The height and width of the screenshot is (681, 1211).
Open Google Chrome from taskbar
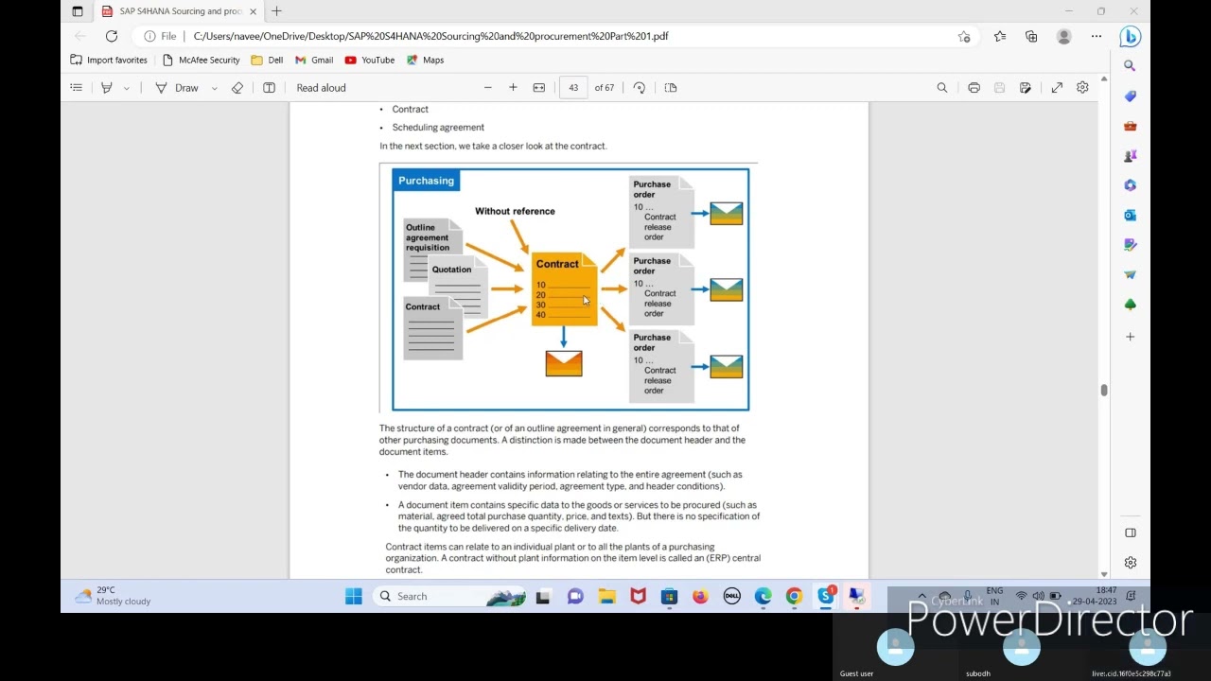point(794,596)
